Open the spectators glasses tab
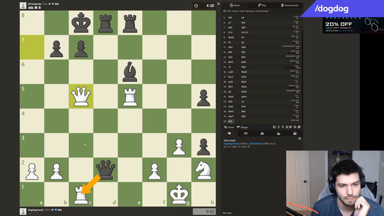 [245, 133]
